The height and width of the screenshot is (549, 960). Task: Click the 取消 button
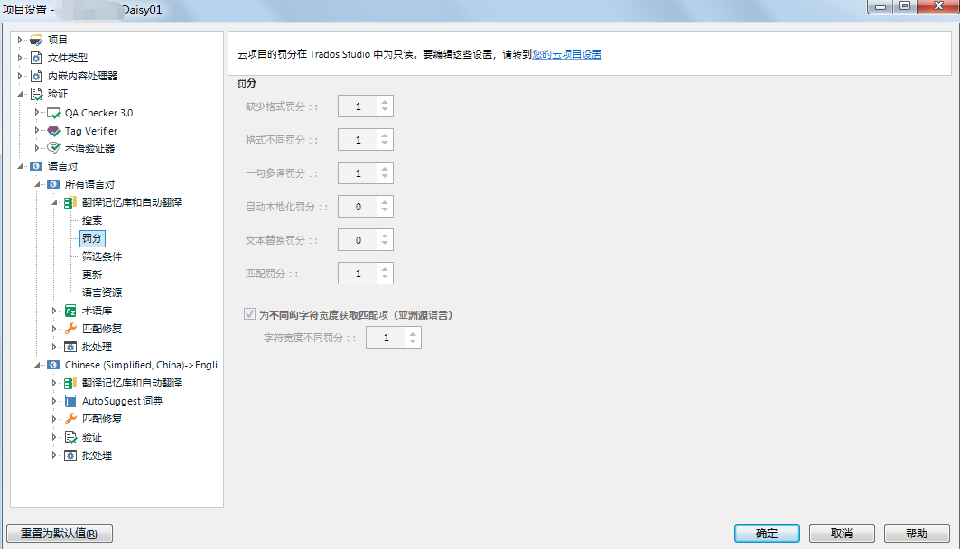pyautogui.click(x=841, y=533)
